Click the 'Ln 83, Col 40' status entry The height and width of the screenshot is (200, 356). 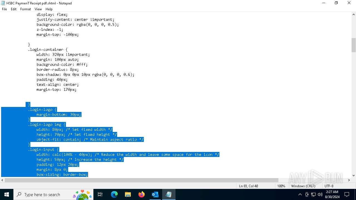(x=248, y=186)
